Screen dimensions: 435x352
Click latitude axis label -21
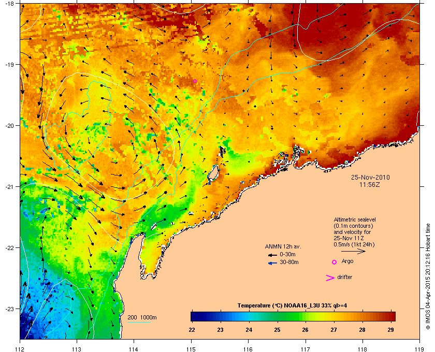[x=9, y=187]
